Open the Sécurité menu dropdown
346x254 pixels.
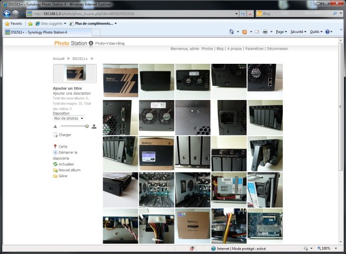298,32
